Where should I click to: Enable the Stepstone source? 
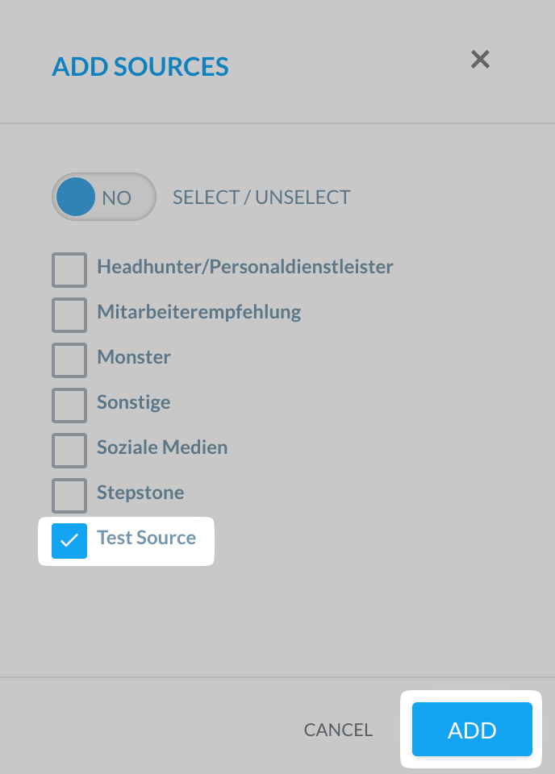pyautogui.click(x=69, y=496)
